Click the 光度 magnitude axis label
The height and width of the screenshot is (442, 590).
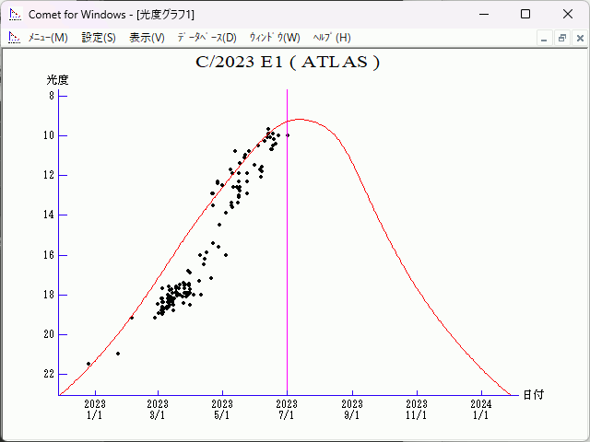[x=57, y=80]
